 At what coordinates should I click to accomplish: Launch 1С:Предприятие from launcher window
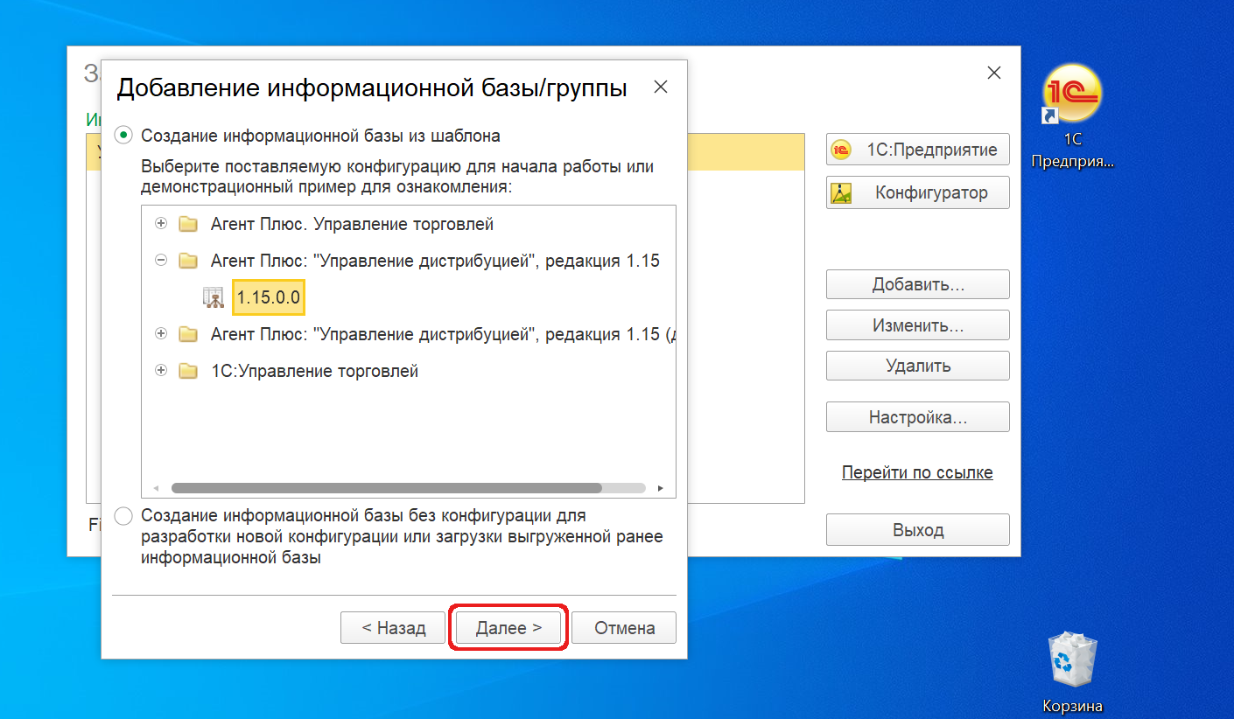(x=918, y=150)
